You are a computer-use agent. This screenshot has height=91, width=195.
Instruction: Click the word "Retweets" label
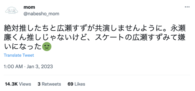[x=51, y=84]
